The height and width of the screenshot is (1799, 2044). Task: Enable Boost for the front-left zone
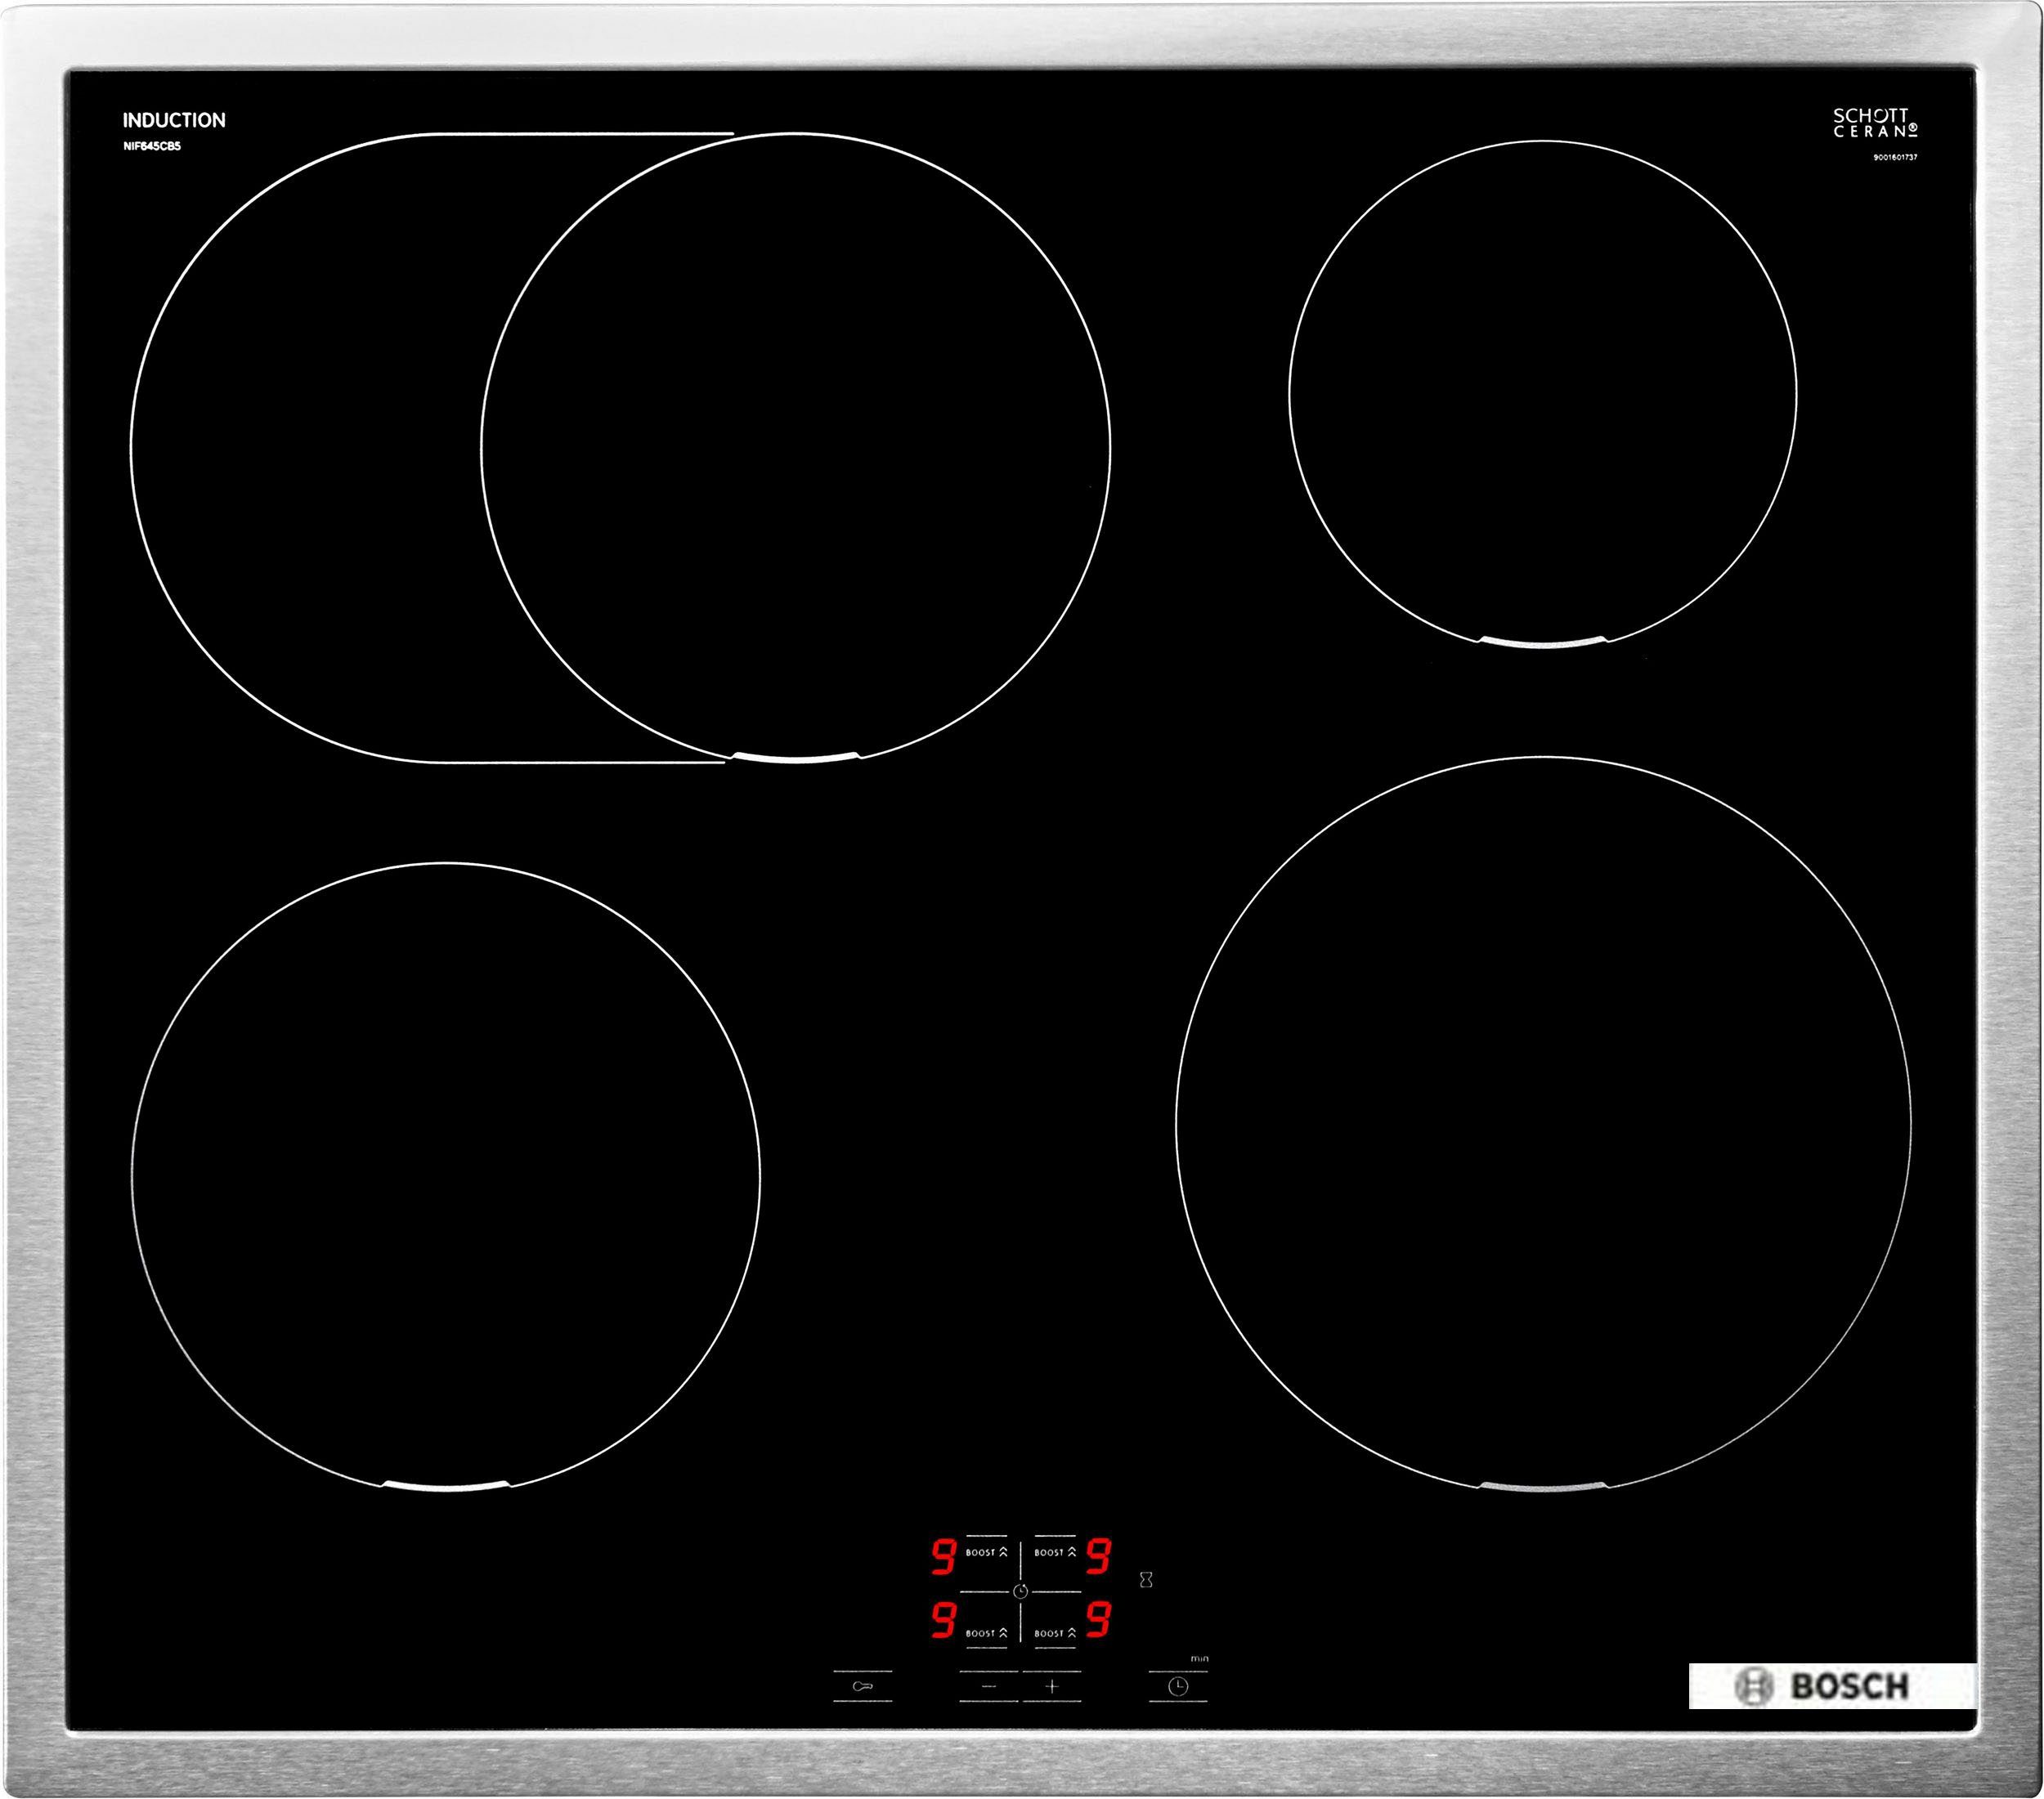coord(986,1633)
